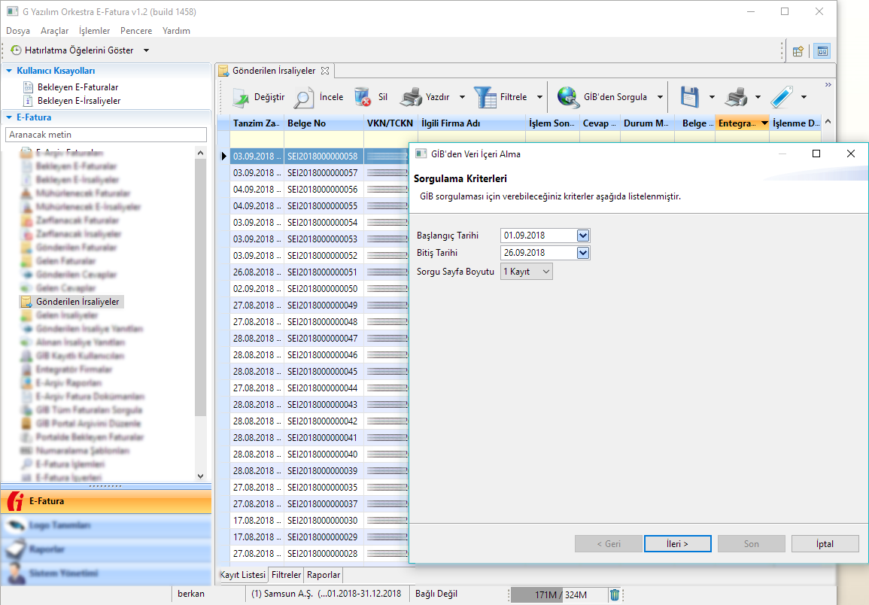The width and height of the screenshot is (869, 605).
Task: Click the İncele magnifier icon
Action: [304, 97]
